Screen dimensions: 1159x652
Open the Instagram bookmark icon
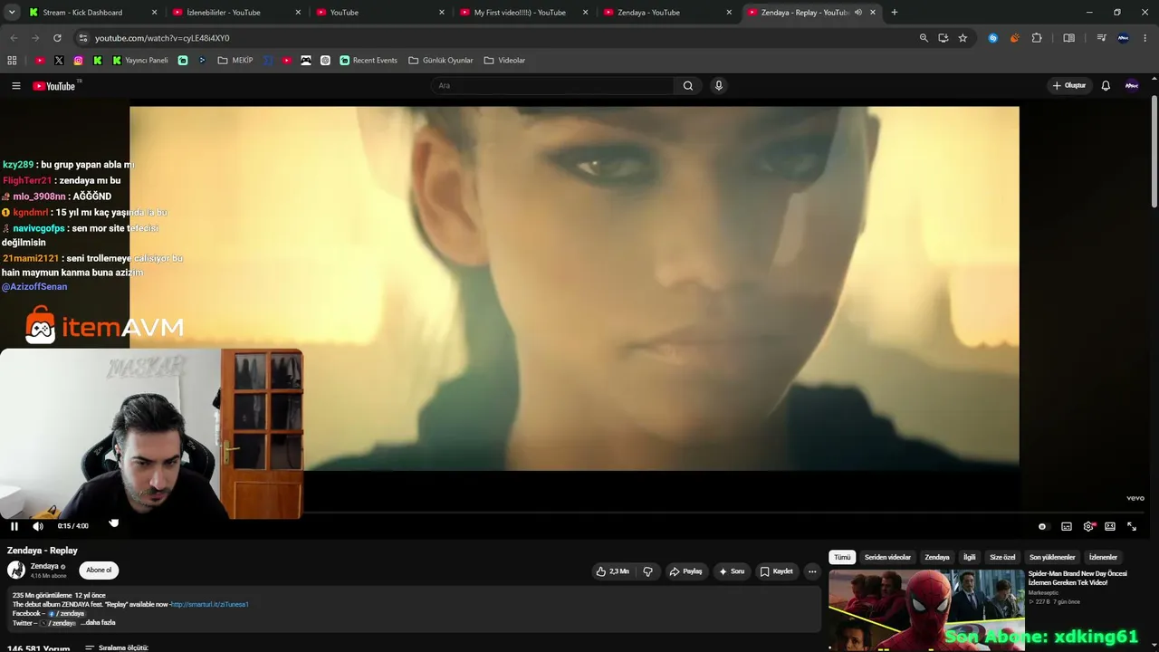[79, 61]
